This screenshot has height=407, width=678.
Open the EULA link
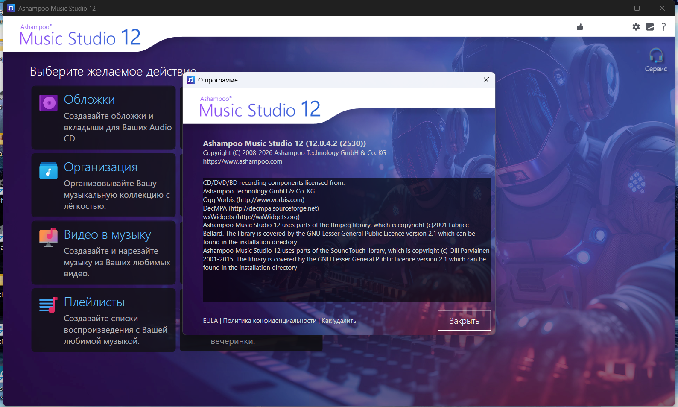[210, 321]
